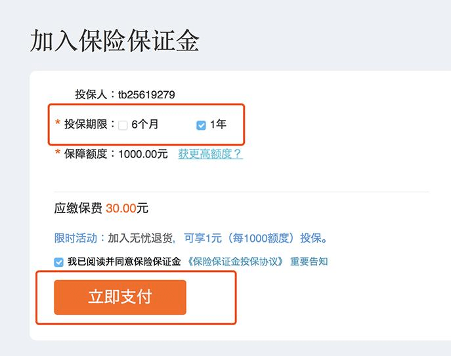Check the 6个月 coverage period checkbox
Image resolution: width=451 pixels, height=356 pixels.
[x=123, y=125]
